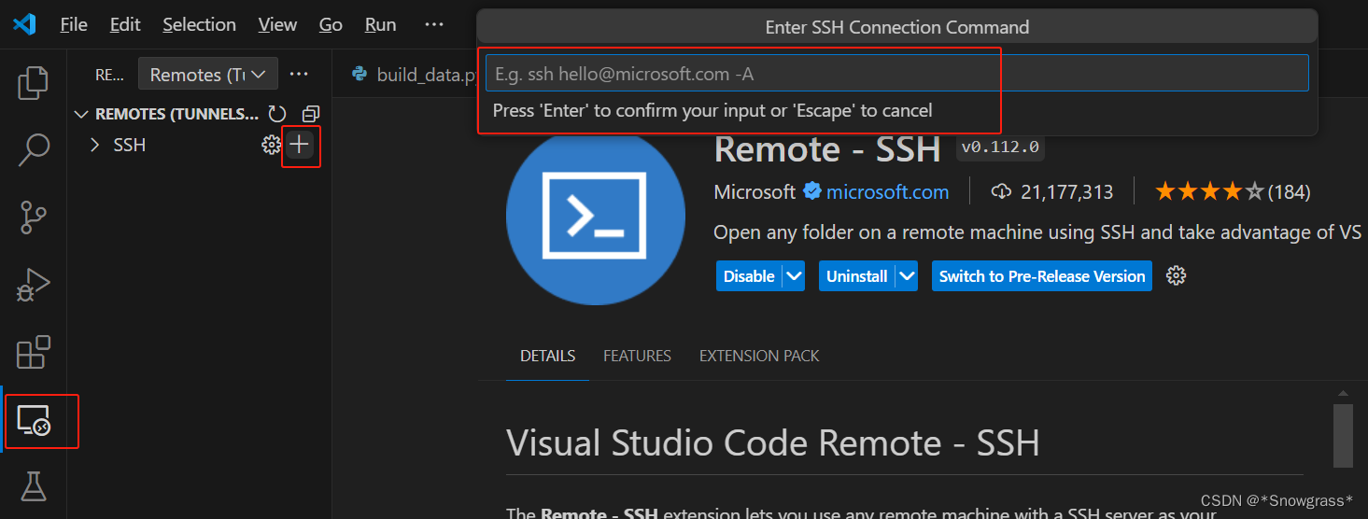This screenshot has height=519, width=1368.
Task: Switch to the EXTENSION PACK tab
Action: click(759, 356)
